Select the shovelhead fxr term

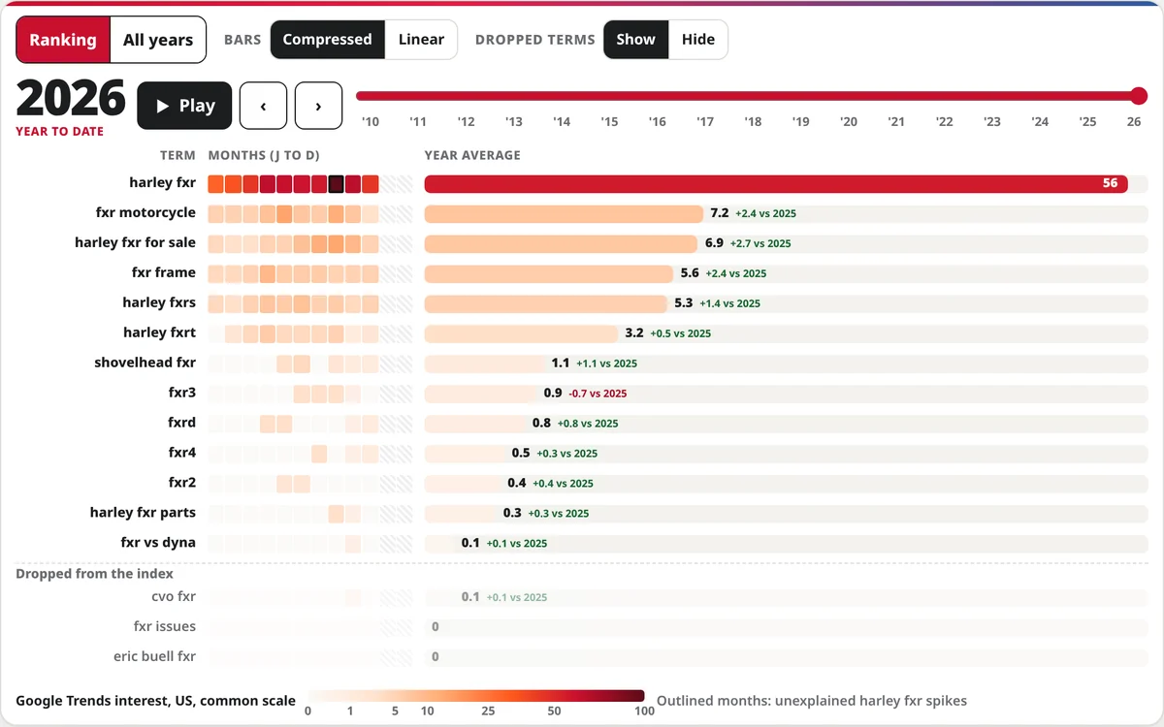pos(145,363)
